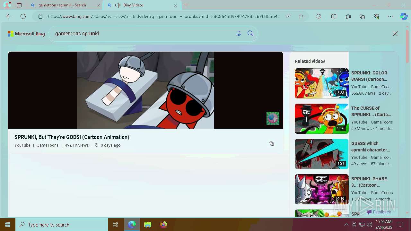
Task: View site information lock icon
Action: pyautogui.click(x=40, y=16)
